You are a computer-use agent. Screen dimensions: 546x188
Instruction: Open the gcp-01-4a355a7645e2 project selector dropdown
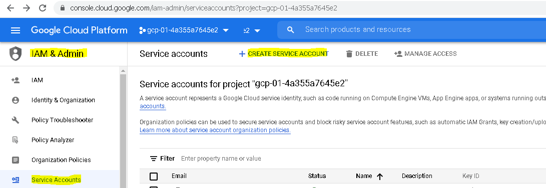point(184,30)
